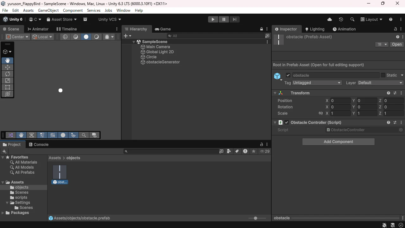Screen dimensions: 405x228
Task: Click the Pause button
Action: click(x=224, y=19)
